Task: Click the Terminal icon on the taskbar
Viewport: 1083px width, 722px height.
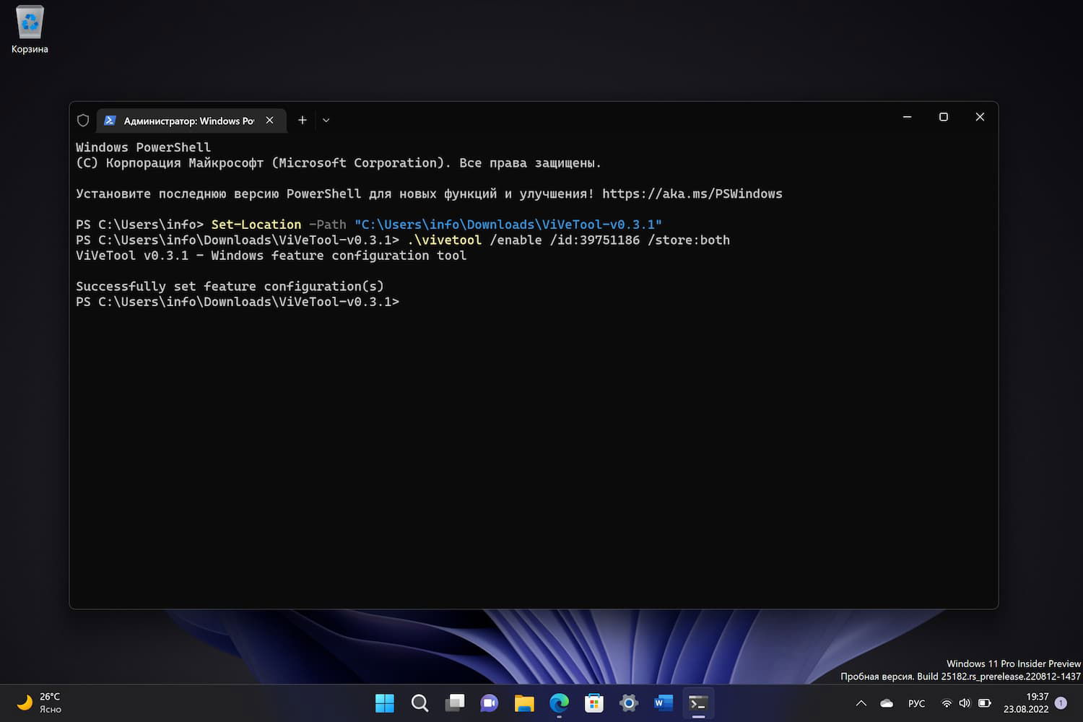Action: pos(698,703)
